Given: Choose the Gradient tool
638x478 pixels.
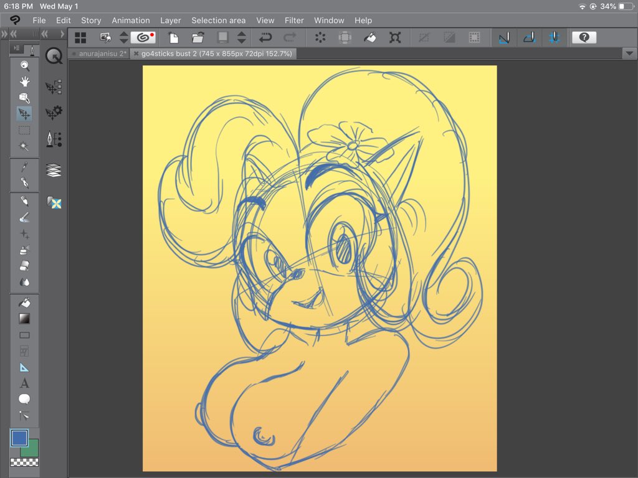Looking at the screenshot, I should (x=24, y=319).
